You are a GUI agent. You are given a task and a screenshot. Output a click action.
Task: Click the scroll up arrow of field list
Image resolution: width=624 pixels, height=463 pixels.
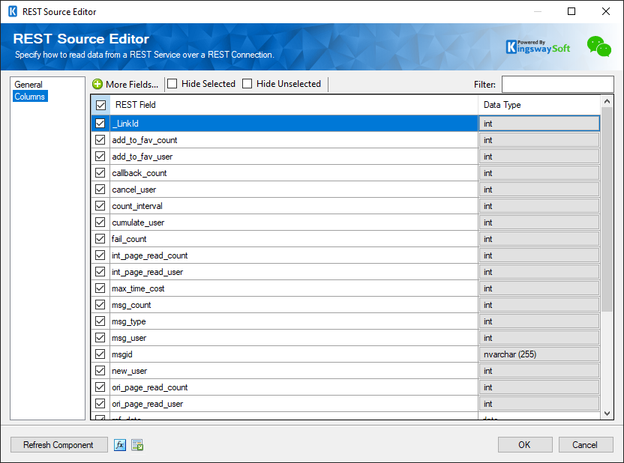607,101
